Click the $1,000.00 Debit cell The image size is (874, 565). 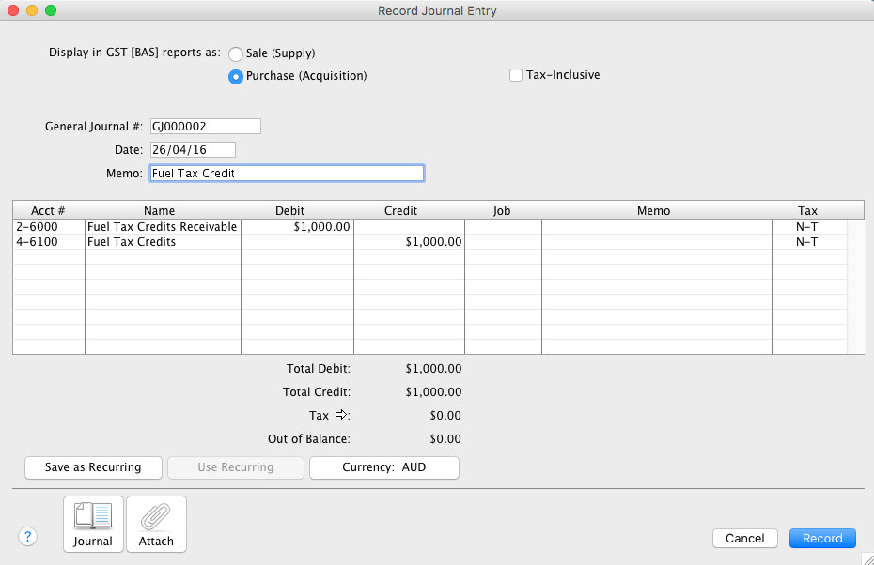pyautogui.click(x=297, y=226)
